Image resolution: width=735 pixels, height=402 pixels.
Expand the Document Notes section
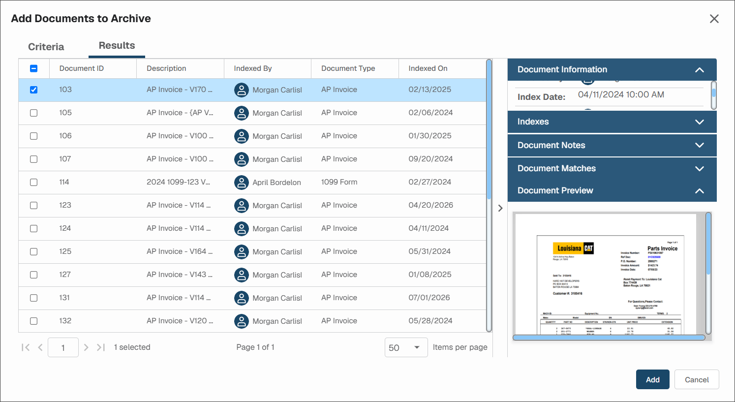612,145
